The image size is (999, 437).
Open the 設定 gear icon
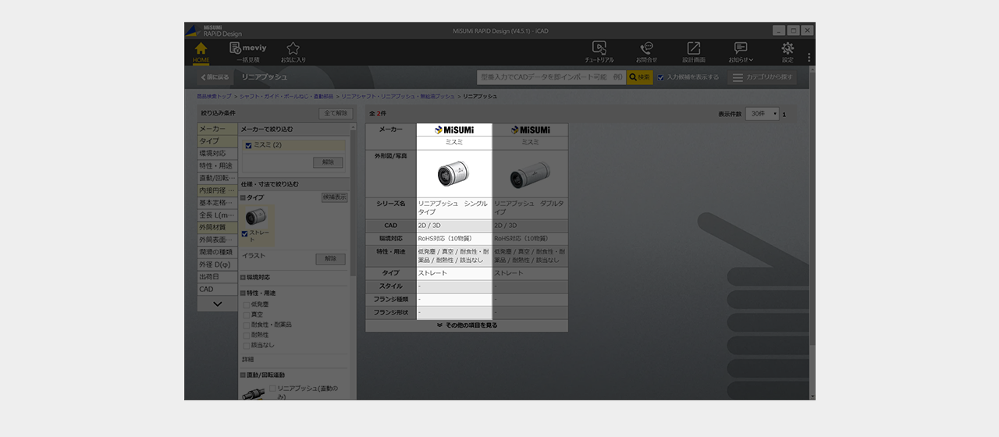pos(787,52)
